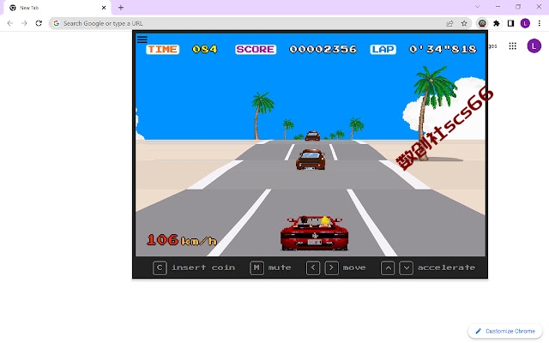Viewport: 549px width, 343px height.
Task: Click the mute label text
Action: coord(280,268)
